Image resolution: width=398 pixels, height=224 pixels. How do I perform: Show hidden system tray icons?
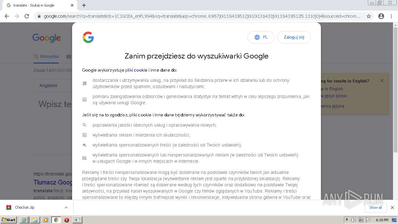[x=347, y=220]
